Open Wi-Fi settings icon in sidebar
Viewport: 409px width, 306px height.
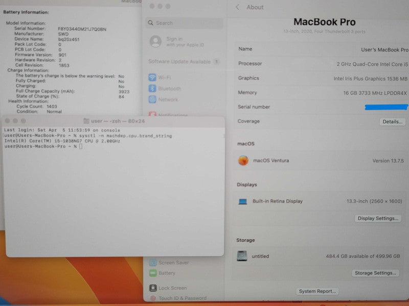click(152, 78)
